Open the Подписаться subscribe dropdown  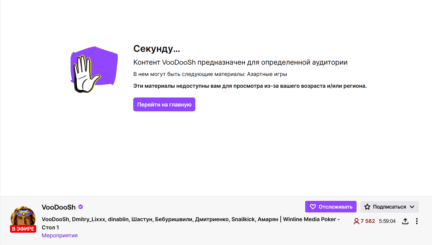coord(389,207)
